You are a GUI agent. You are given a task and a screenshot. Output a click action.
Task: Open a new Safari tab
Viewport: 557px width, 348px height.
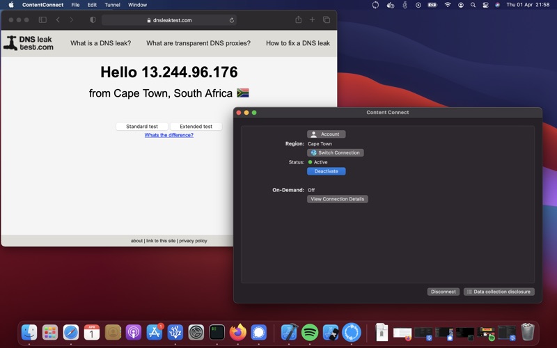312,20
